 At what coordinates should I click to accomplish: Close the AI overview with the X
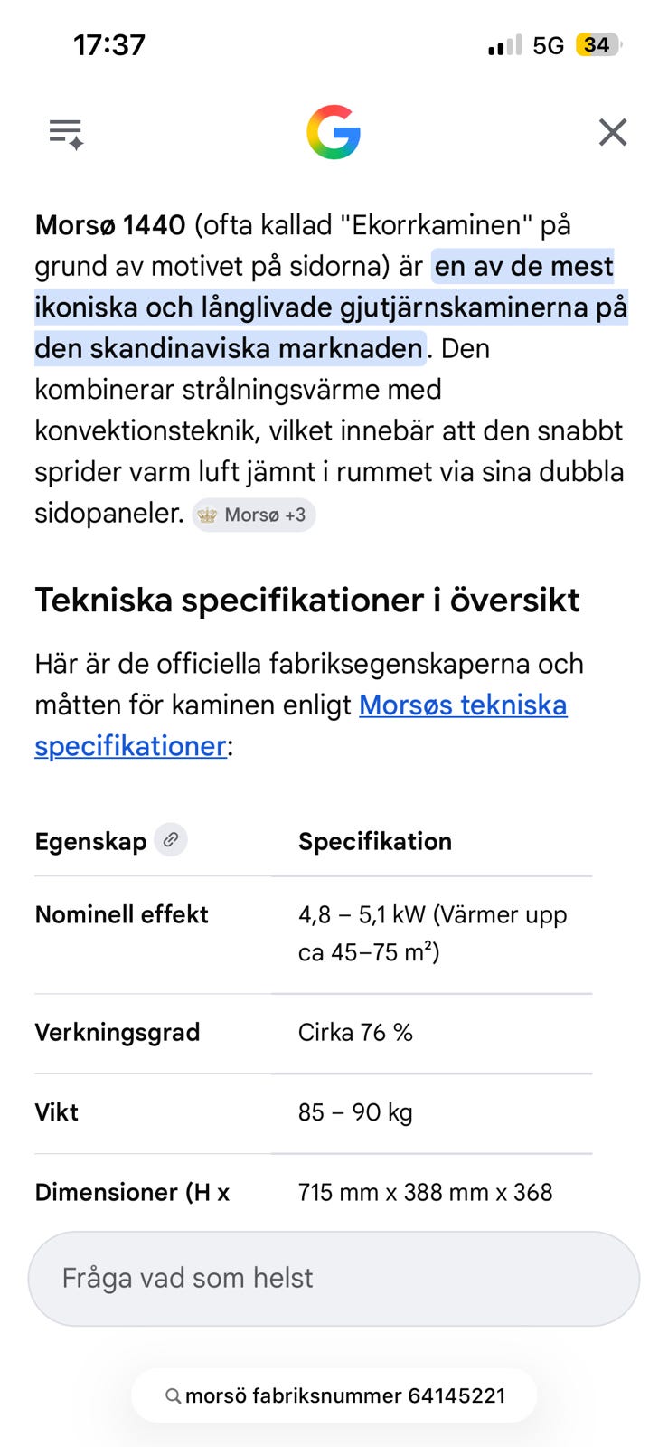613,133
